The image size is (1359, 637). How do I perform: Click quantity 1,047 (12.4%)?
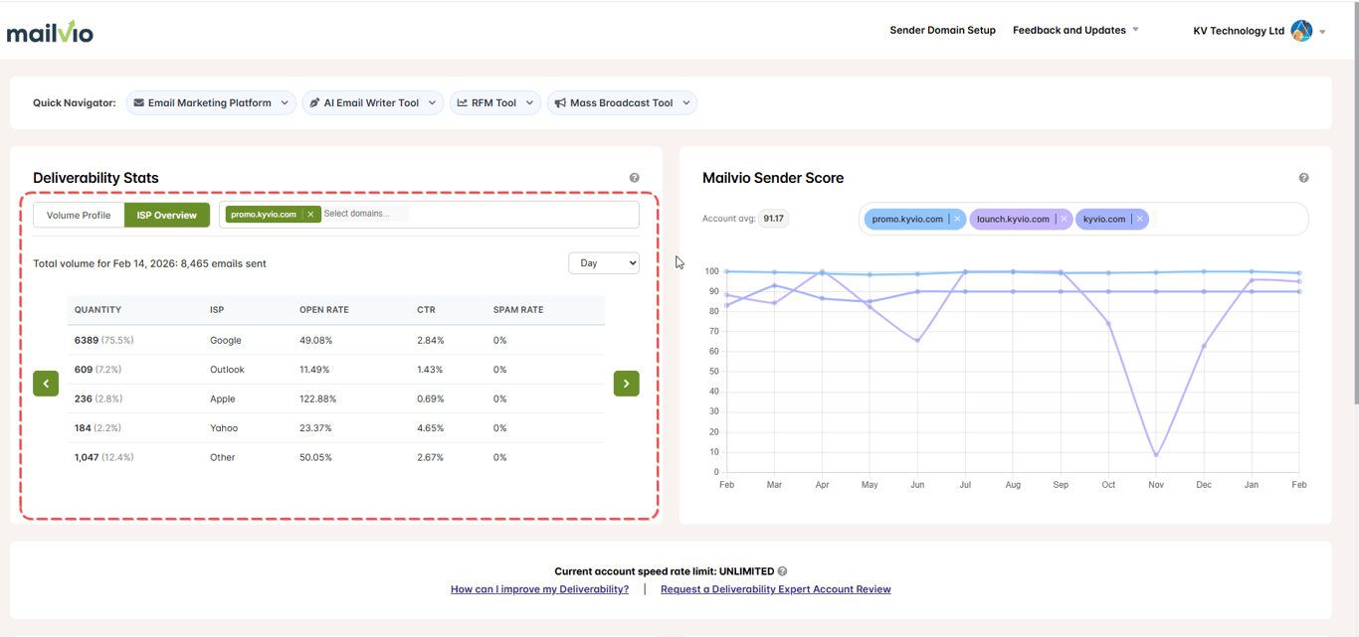pyautogui.click(x=104, y=457)
